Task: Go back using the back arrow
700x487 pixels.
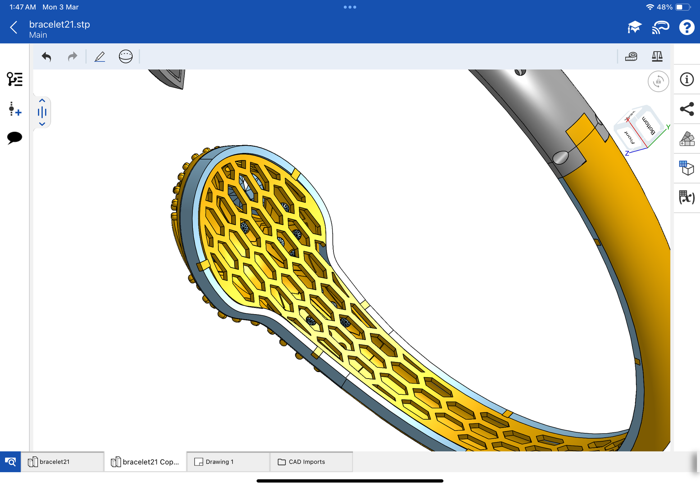Action: point(14,28)
